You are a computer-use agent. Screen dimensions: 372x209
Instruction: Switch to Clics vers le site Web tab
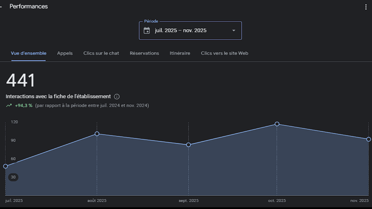(x=224, y=53)
